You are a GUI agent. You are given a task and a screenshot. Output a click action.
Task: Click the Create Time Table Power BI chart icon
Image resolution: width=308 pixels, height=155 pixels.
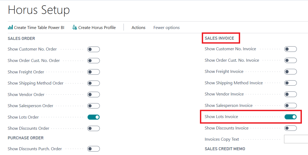click(10, 27)
